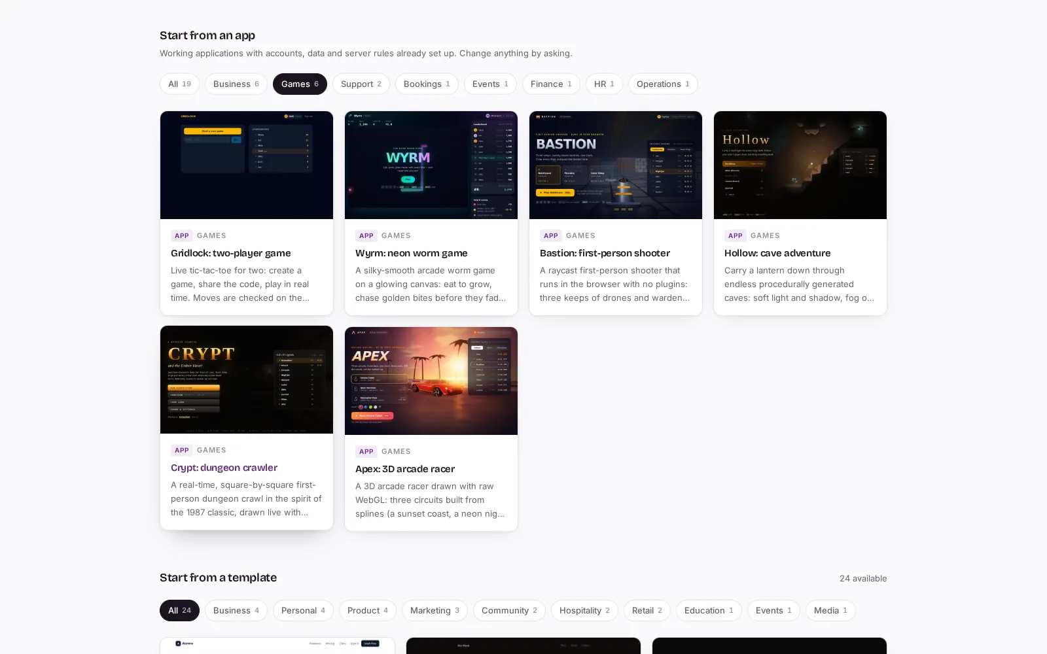This screenshot has width=1047, height=654.
Task: Click the Apex: 3D arcade racer title
Action: (x=405, y=469)
